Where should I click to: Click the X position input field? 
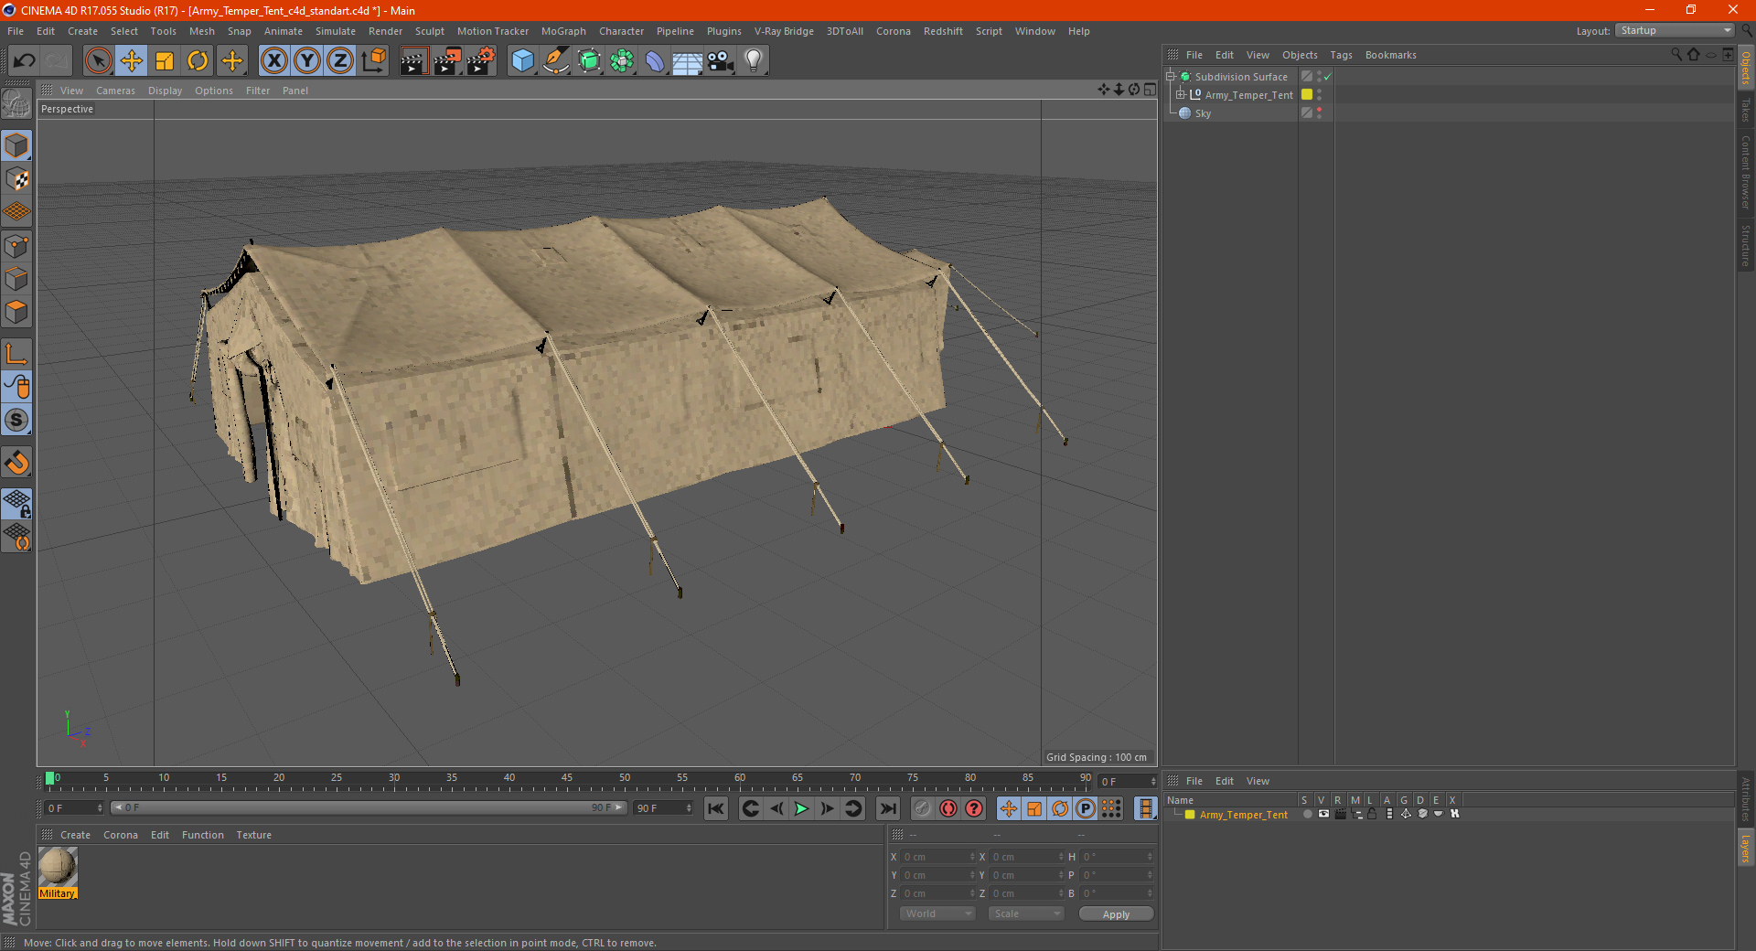pos(939,857)
